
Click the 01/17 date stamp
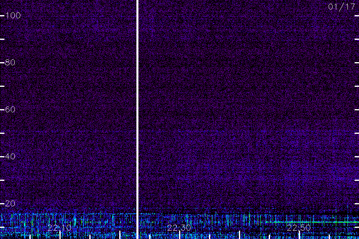pyautogui.click(x=341, y=7)
